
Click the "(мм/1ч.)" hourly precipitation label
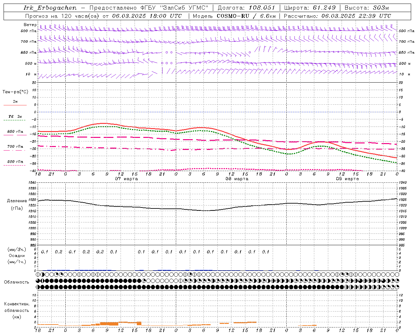(17, 262)
